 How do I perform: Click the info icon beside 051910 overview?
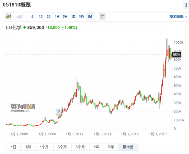pos(186,5)
